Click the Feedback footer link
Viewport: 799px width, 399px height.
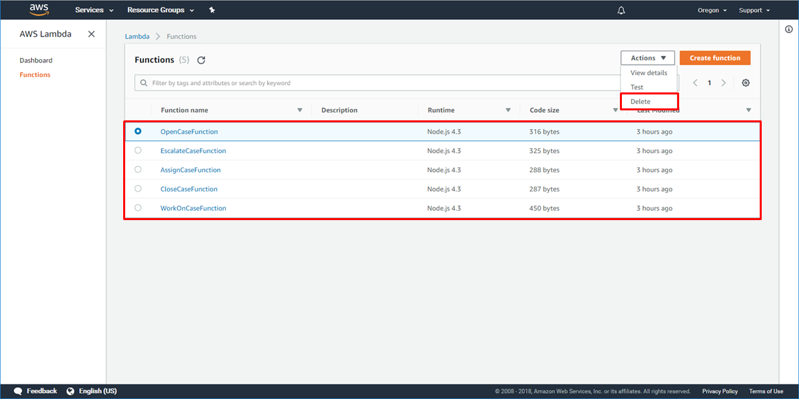(42, 391)
